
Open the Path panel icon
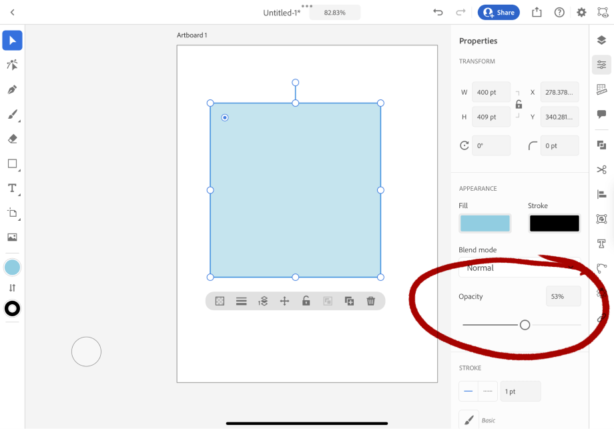[601, 268]
